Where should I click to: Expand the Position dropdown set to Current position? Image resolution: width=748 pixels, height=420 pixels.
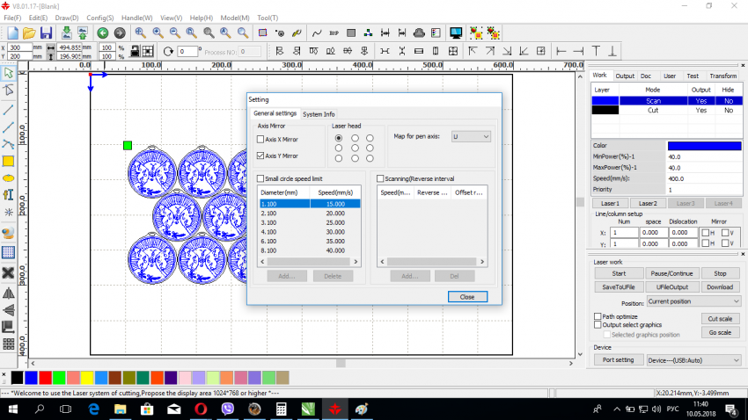[693, 301]
